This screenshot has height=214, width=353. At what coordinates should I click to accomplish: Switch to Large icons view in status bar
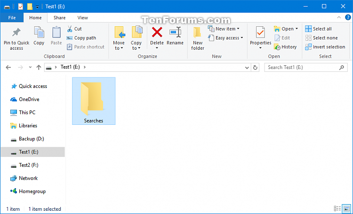[x=346, y=209]
